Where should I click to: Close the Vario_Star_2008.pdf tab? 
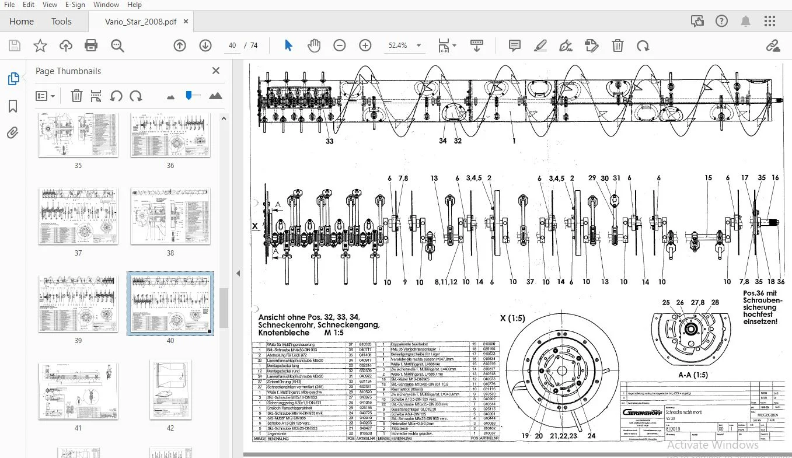pos(185,22)
